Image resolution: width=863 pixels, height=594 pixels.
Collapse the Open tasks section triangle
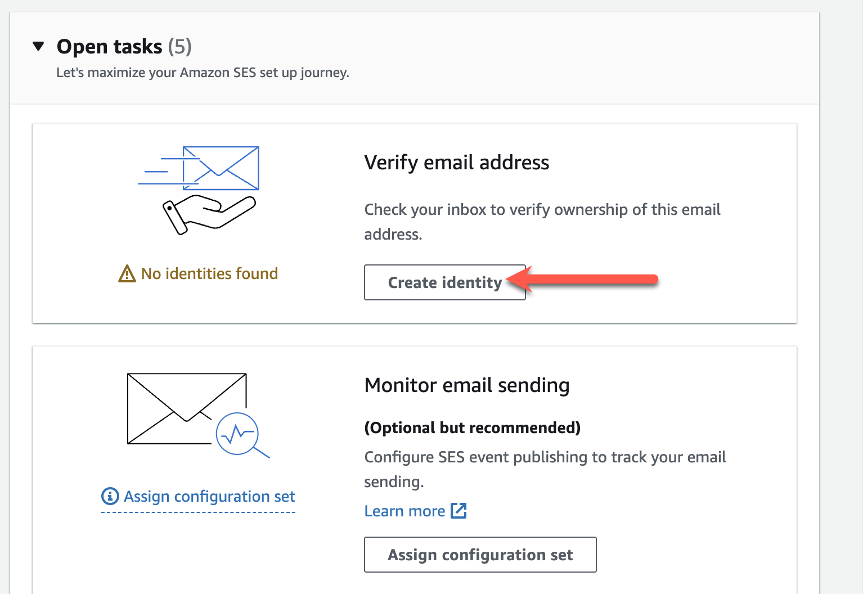coord(38,46)
